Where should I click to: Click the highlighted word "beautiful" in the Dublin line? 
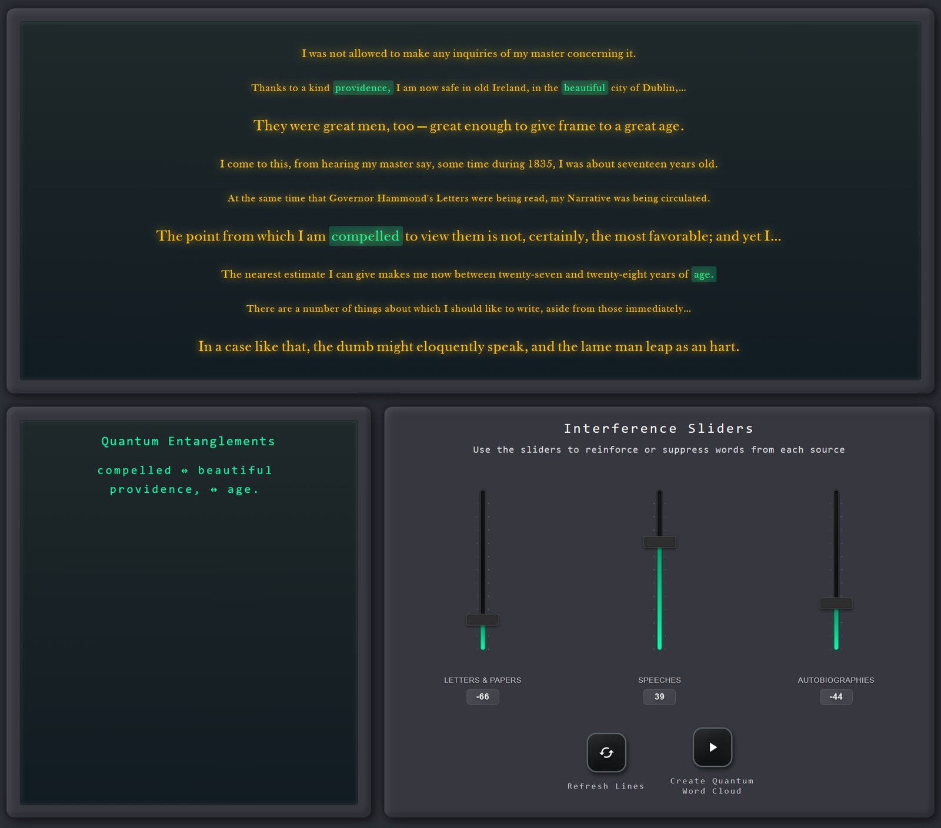click(x=585, y=88)
